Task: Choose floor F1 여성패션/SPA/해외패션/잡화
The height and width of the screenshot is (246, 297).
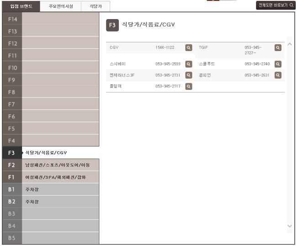Action: [51, 177]
